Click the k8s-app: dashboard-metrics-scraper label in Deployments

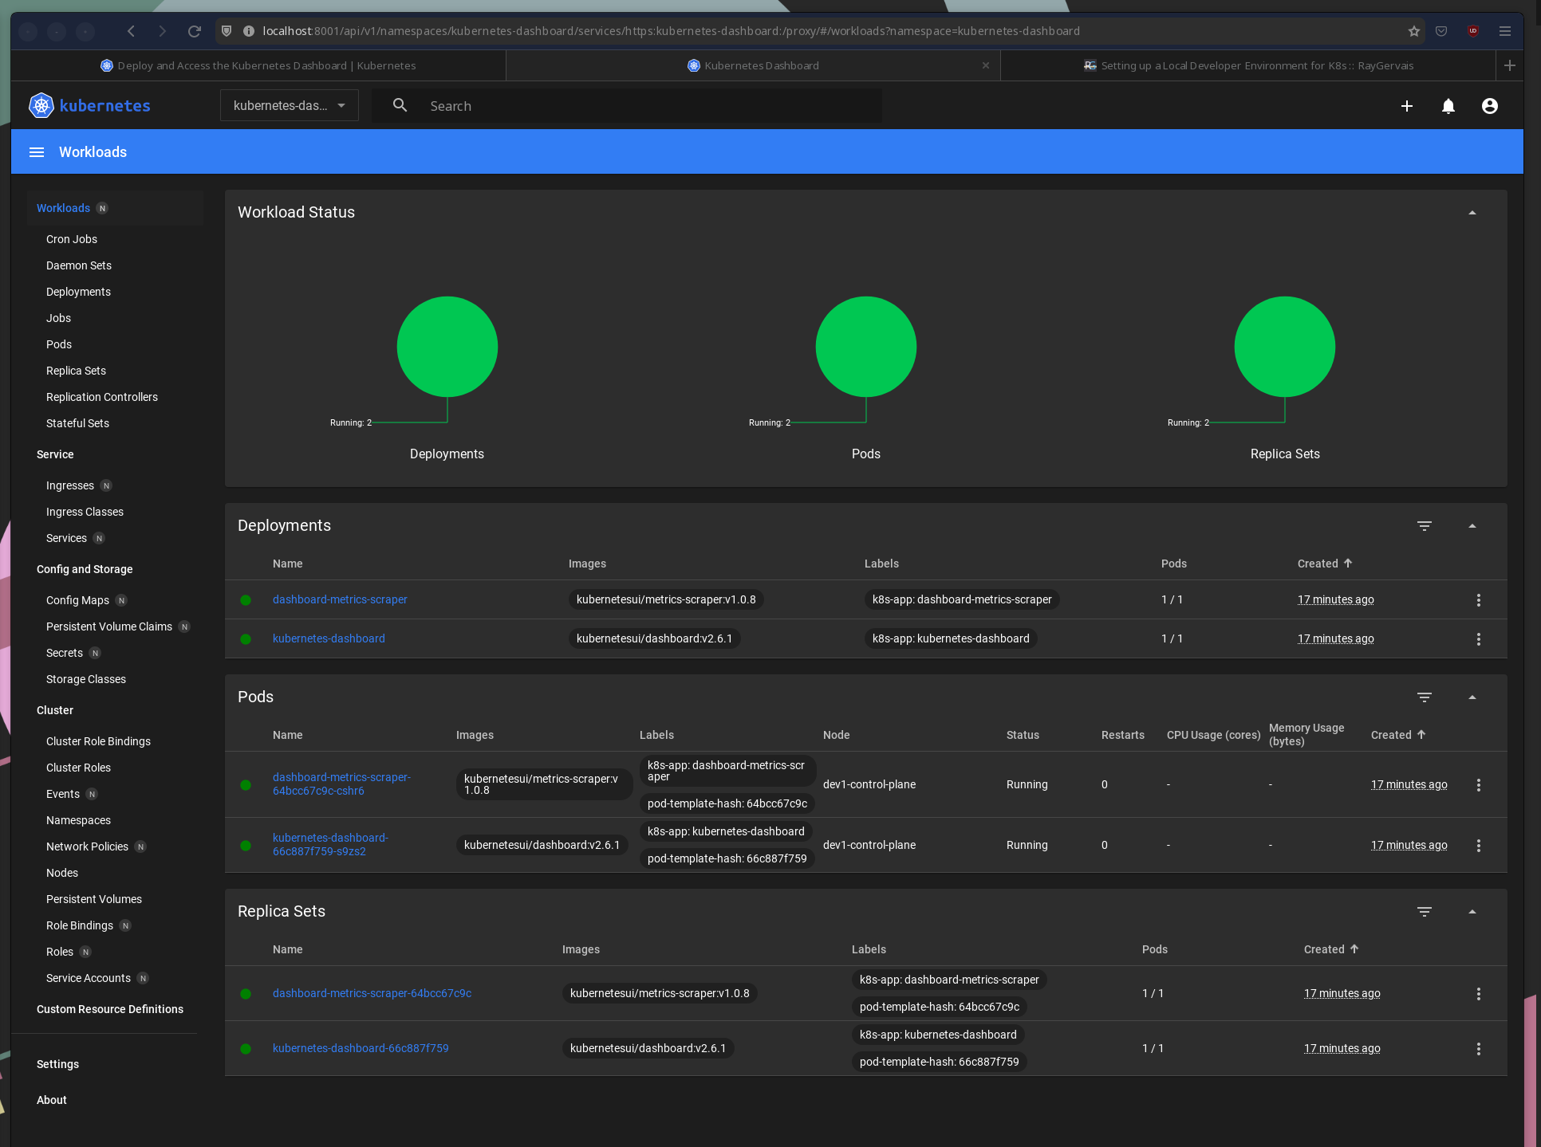(962, 599)
